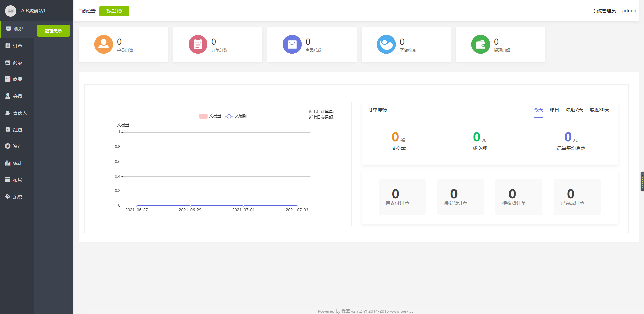644x314 pixels.
Task: Click the orange 会员总数 member icon
Action: [x=104, y=44]
